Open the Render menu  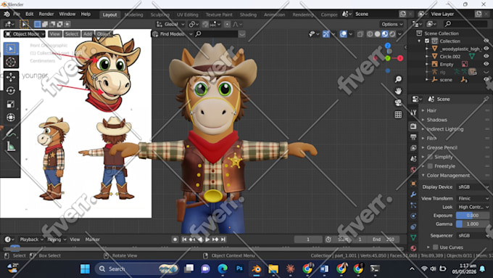pos(46,15)
